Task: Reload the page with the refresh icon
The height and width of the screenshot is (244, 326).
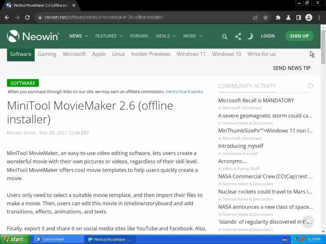Action: [x=27, y=17]
